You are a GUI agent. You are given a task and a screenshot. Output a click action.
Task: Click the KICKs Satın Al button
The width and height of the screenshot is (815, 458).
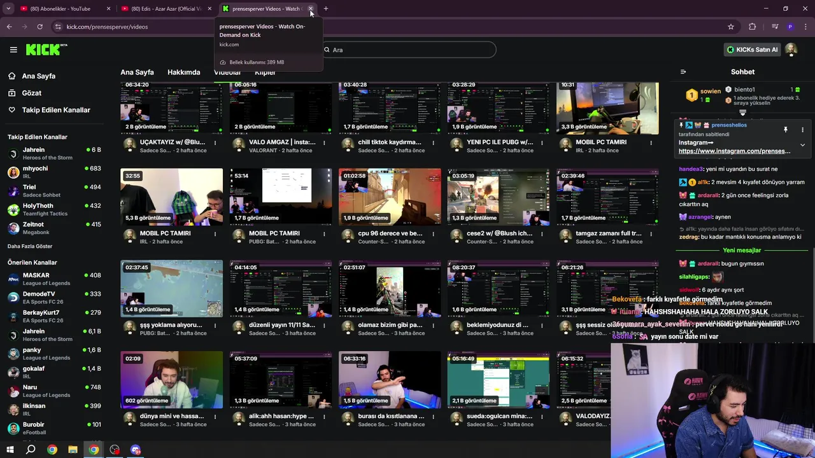coord(752,50)
